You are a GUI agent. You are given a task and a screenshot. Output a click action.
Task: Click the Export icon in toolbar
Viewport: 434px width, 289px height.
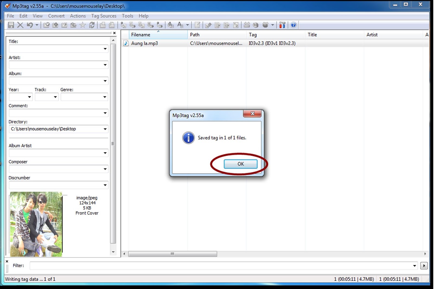tap(208, 25)
